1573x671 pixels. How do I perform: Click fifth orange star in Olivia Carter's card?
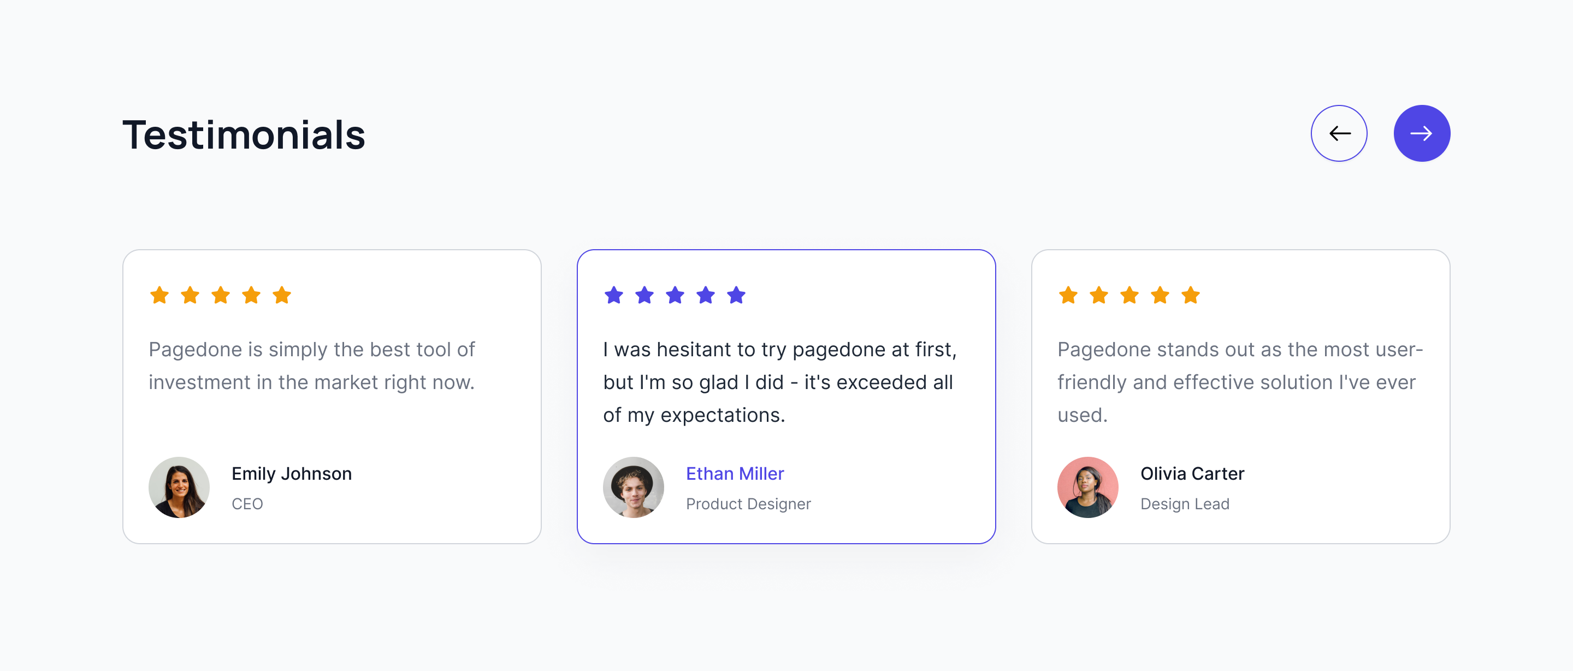tap(1190, 295)
